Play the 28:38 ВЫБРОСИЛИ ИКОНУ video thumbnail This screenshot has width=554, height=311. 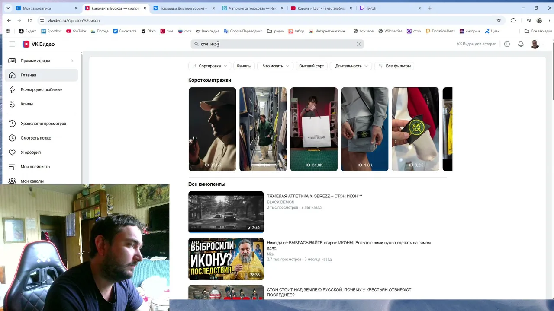226,259
